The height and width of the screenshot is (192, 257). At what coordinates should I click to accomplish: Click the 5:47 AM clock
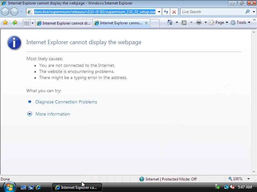pos(245,187)
